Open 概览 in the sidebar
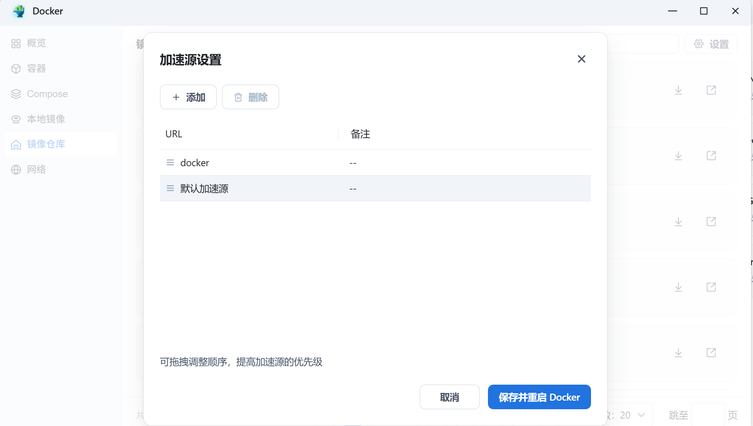This screenshot has height=426, width=753. (36, 43)
